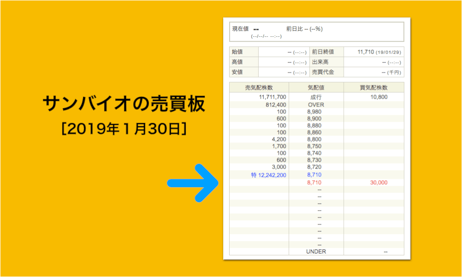Click the 前日終値 label
This screenshot has height=277, width=462.
(323, 52)
